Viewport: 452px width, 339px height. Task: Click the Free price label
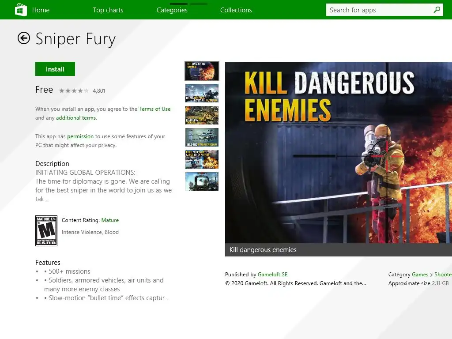click(x=44, y=90)
